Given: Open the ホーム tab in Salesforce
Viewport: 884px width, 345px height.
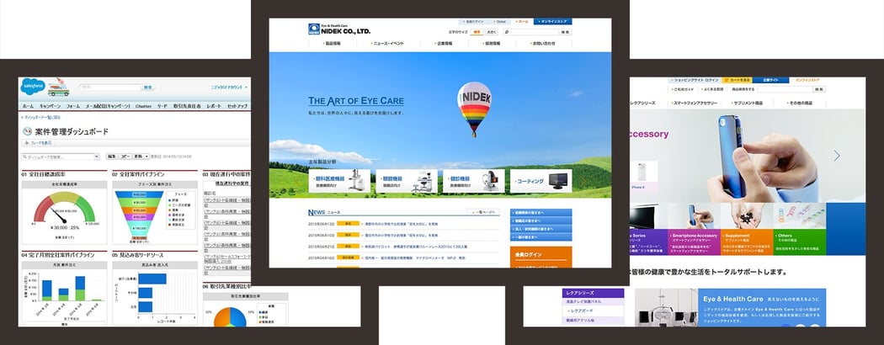Looking at the screenshot, I should click(x=28, y=106).
